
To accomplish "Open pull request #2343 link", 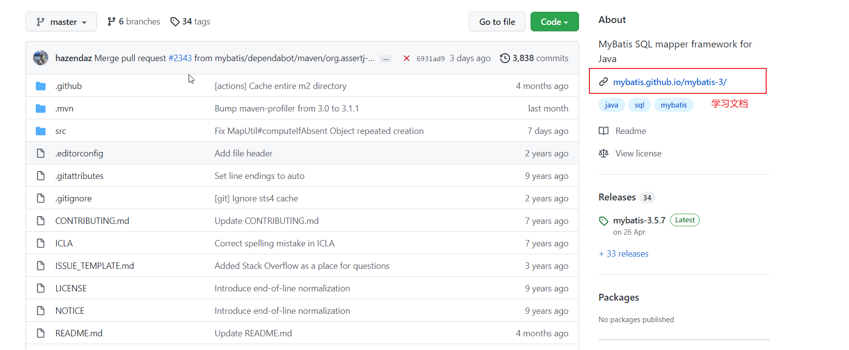I will [180, 58].
